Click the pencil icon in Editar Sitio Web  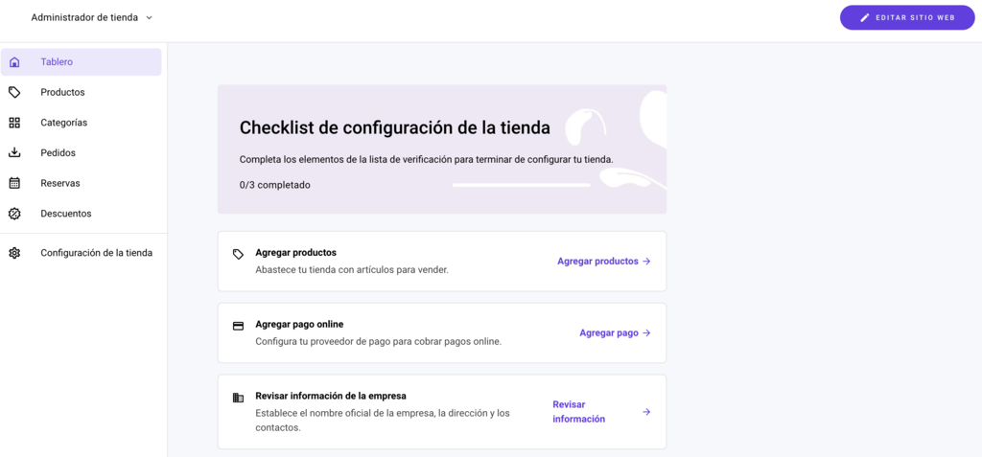tap(865, 17)
